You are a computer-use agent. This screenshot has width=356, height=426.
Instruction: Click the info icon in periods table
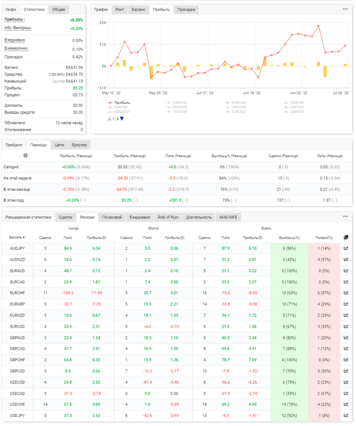click(x=26, y=156)
